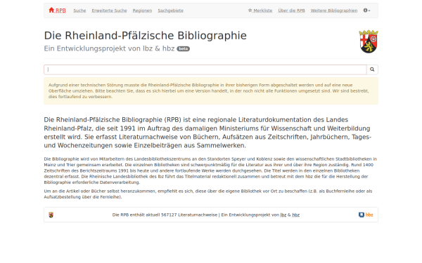Open Über die RPB page
The height and width of the screenshot is (263, 422).
coord(291,11)
